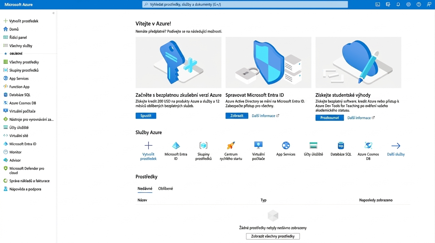Open App Services tile under Služby Azure

tap(286, 149)
